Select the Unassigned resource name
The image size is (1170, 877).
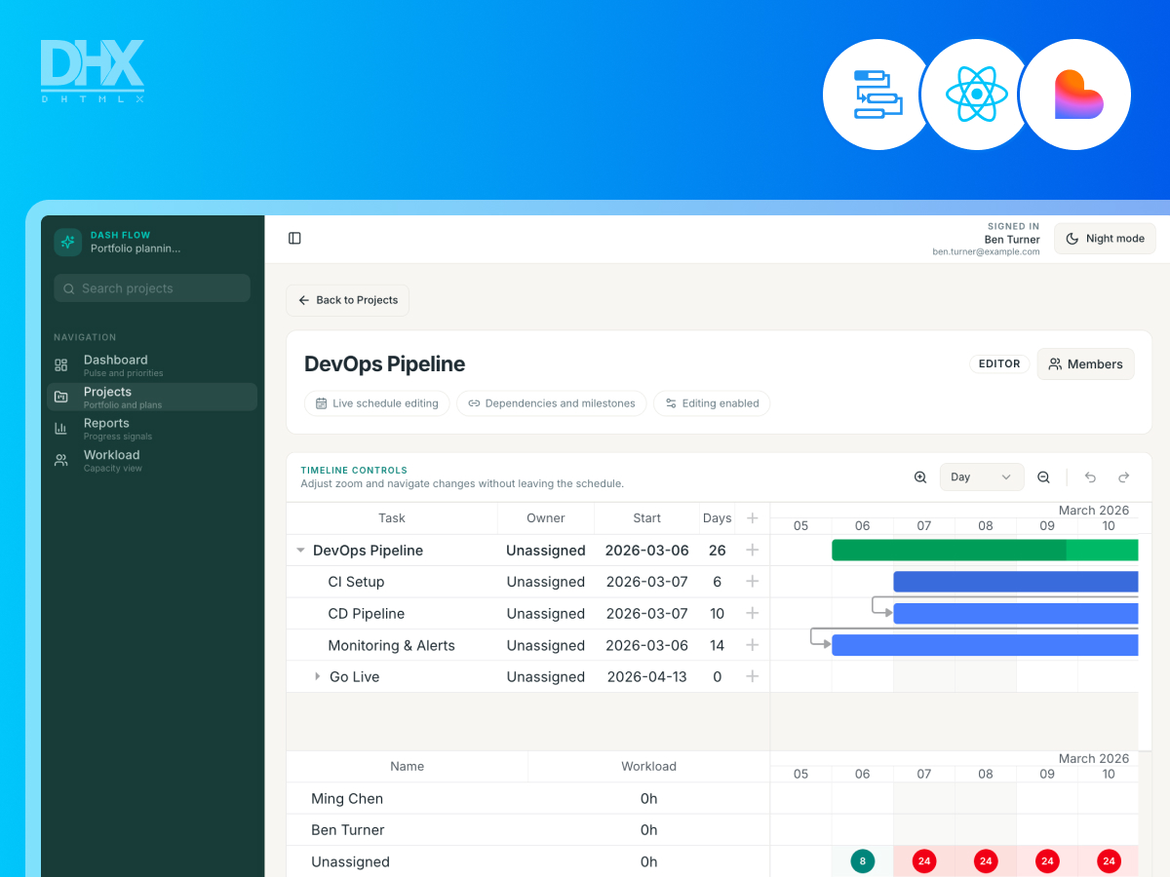pos(350,861)
